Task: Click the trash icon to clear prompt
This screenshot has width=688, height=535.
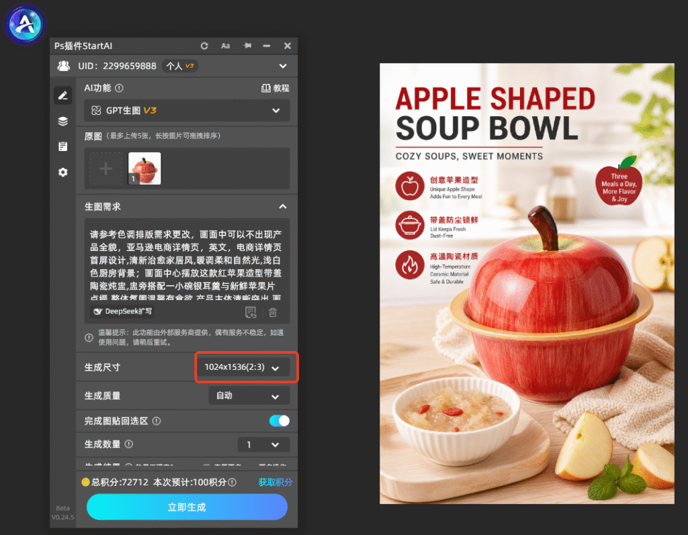Action: click(273, 312)
